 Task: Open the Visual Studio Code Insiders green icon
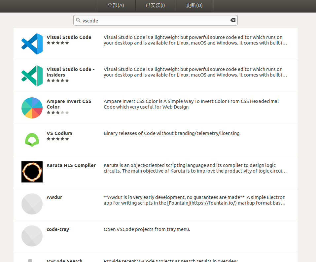32,76
